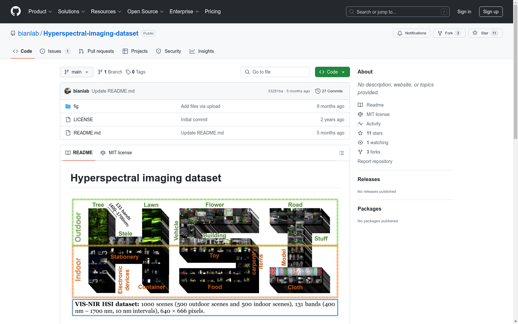Open the Insights tab

click(202, 51)
